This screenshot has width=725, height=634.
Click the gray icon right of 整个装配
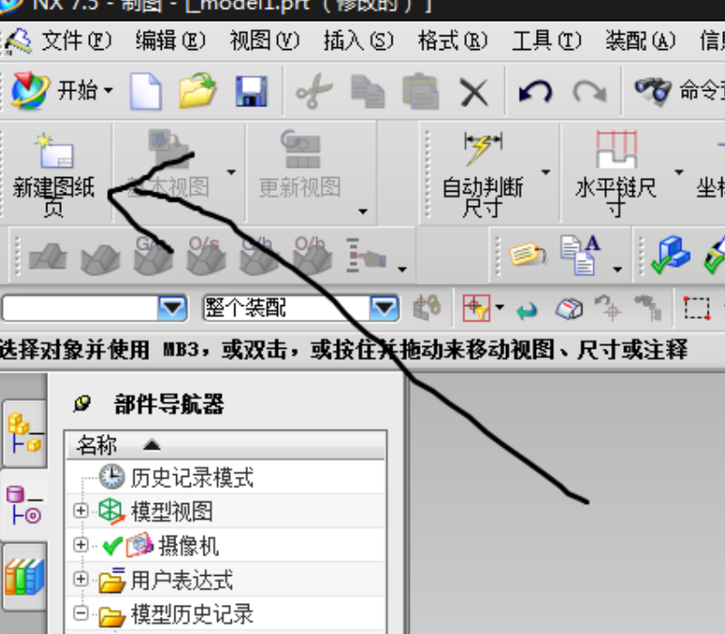point(427,307)
